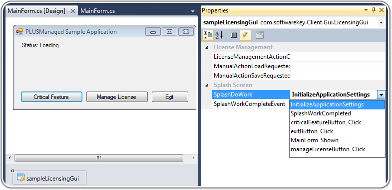The width and height of the screenshot is (392, 190).
Task: Choose exitButton_Click from the handler list
Action: click(x=337, y=131)
